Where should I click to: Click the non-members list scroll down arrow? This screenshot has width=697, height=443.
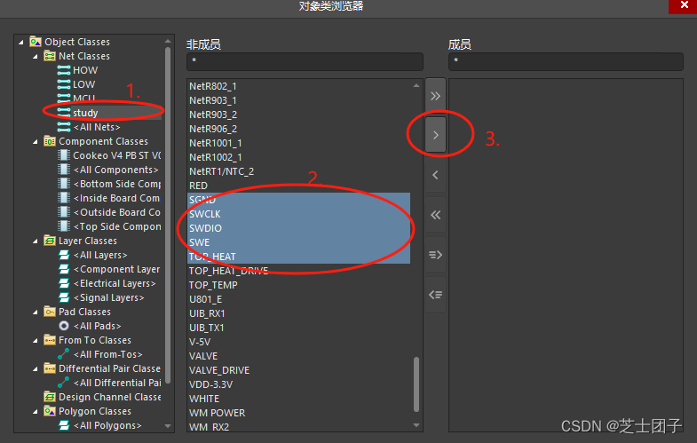[x=416, y=425]
